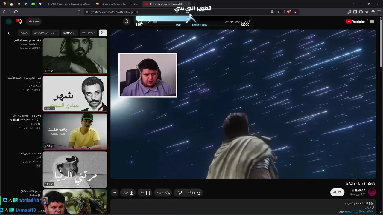Open a new browser tab
The height and width of the screenshot is (215, 383).
click(x=195, y=4)
